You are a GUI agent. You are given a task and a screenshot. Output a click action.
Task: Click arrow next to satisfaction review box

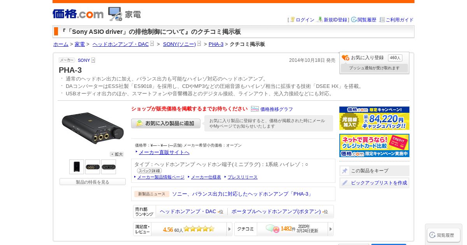point(230,229)
